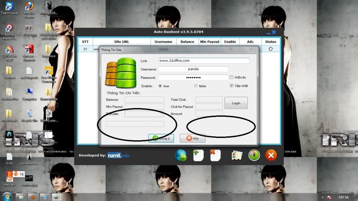The width and height of the screenshot is (358, 201).
Task: Open the account ID card icon
Action: (x=237, y=155)
